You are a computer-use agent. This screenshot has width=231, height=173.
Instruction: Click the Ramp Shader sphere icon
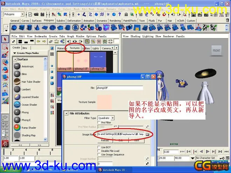click(x=17, y=128)
